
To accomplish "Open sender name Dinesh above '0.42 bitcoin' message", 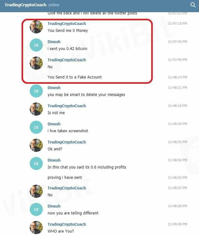I will click(54, 42).
